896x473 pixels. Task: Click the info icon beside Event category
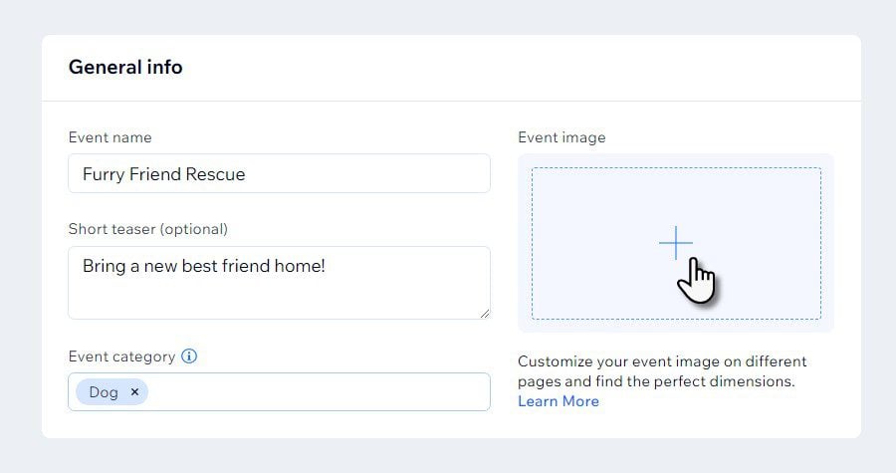click(189, 355)
